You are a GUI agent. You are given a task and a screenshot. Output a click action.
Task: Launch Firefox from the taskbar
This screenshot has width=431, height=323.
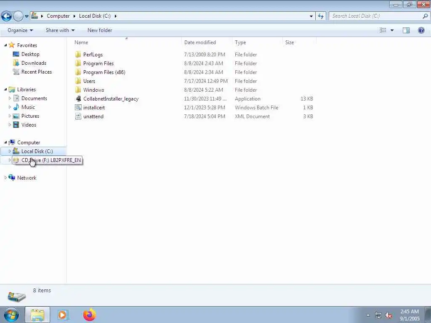90,315
